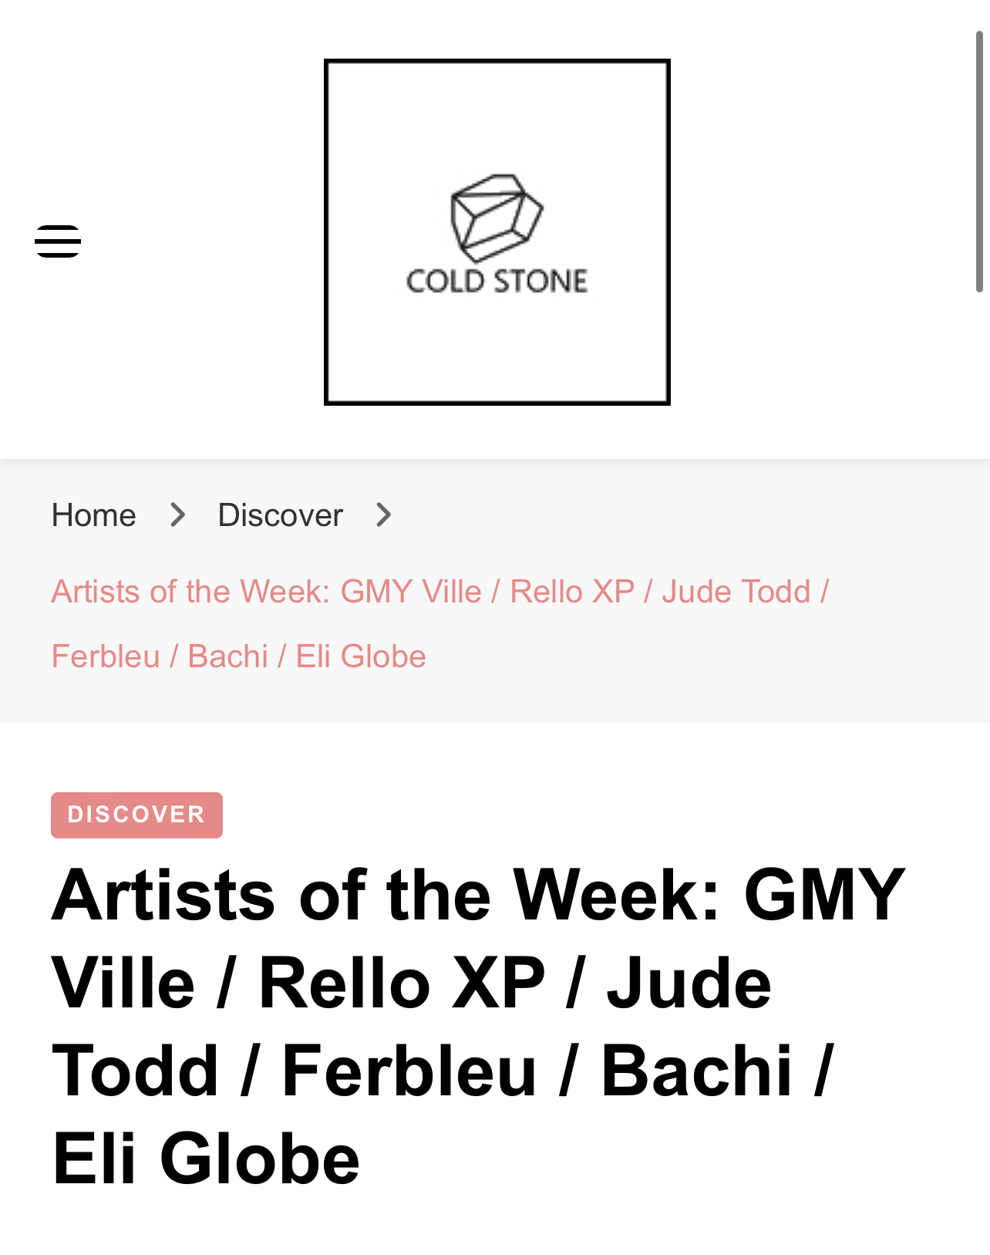This screenshot has width=990, height=1255.
Task: Click 'Todd / Ferbleu / Bachi' headline line
Action: (x=423, y=1071)
